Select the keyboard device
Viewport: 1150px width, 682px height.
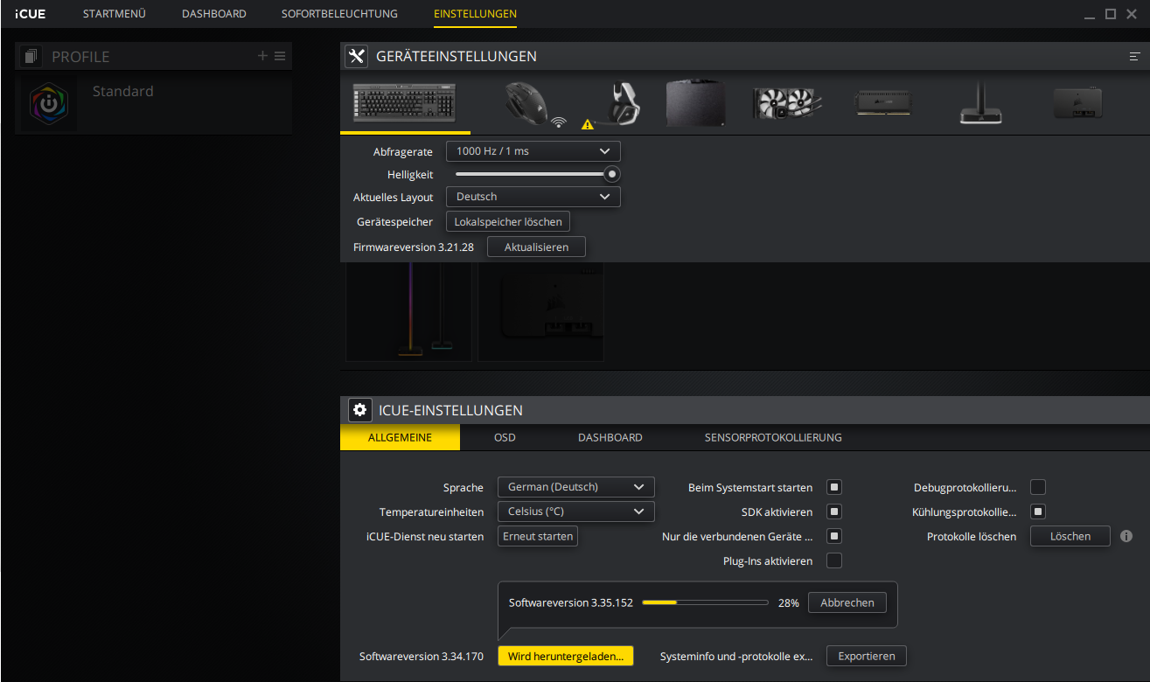[405, 103]
